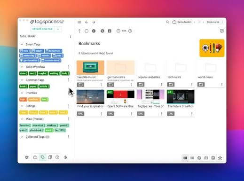Click the dark square icon beside the globe

tap(110, 31)
